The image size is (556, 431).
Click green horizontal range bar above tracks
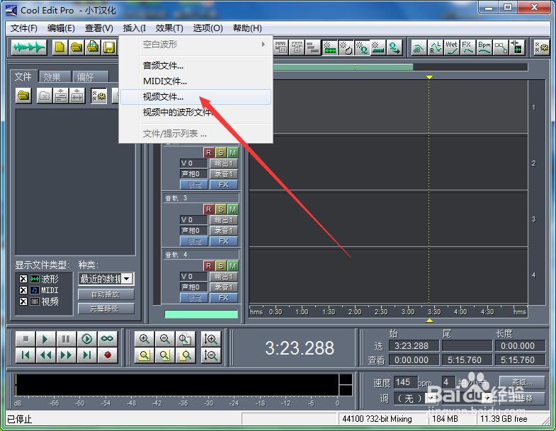click(343, 67)
